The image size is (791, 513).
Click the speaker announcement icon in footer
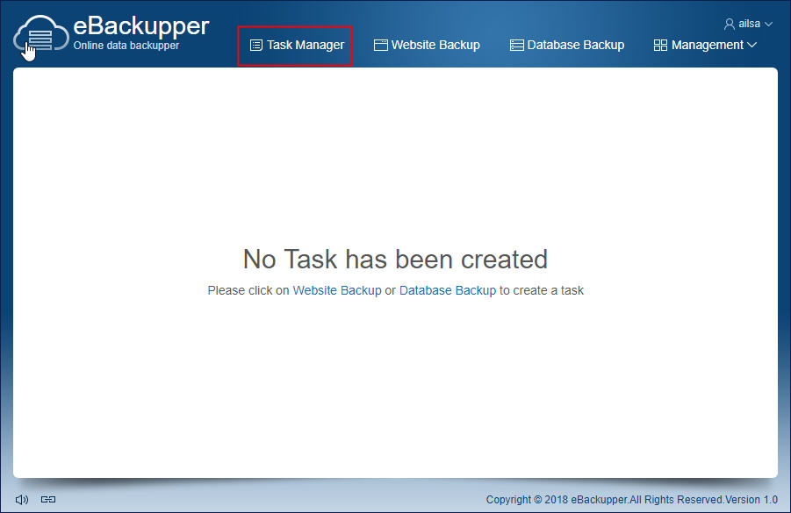[22, 499]
